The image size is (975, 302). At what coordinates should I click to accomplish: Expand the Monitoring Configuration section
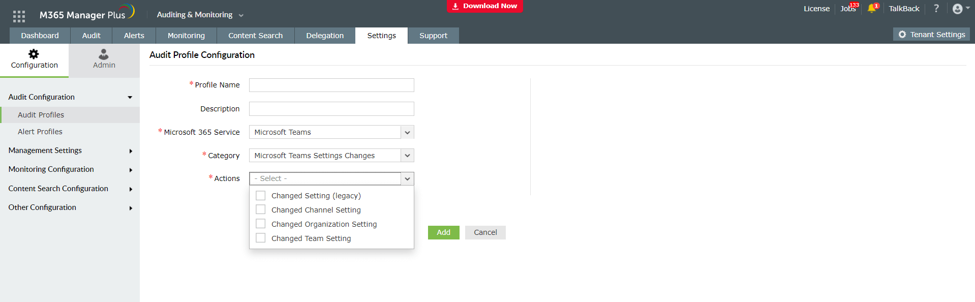[x=70, y=169]
